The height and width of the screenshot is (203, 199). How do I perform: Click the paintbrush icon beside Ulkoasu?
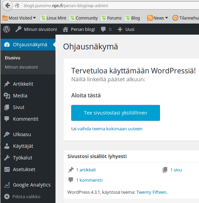[x=7, y=134]
